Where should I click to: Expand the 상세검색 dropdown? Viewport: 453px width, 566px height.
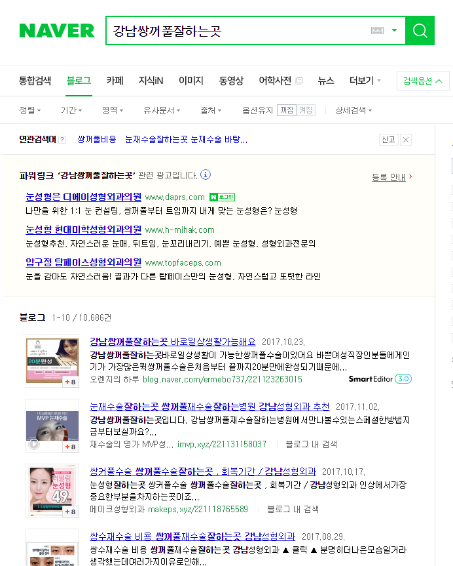[x=353, y=110]
